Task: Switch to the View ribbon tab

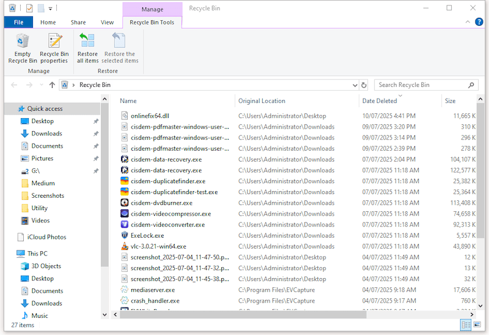Action: [107, 23]
